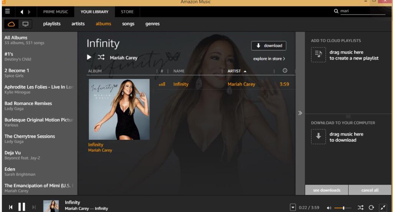Play the Infinity album
This screenshot has height=212, width=393.
[x=89, y=57]
